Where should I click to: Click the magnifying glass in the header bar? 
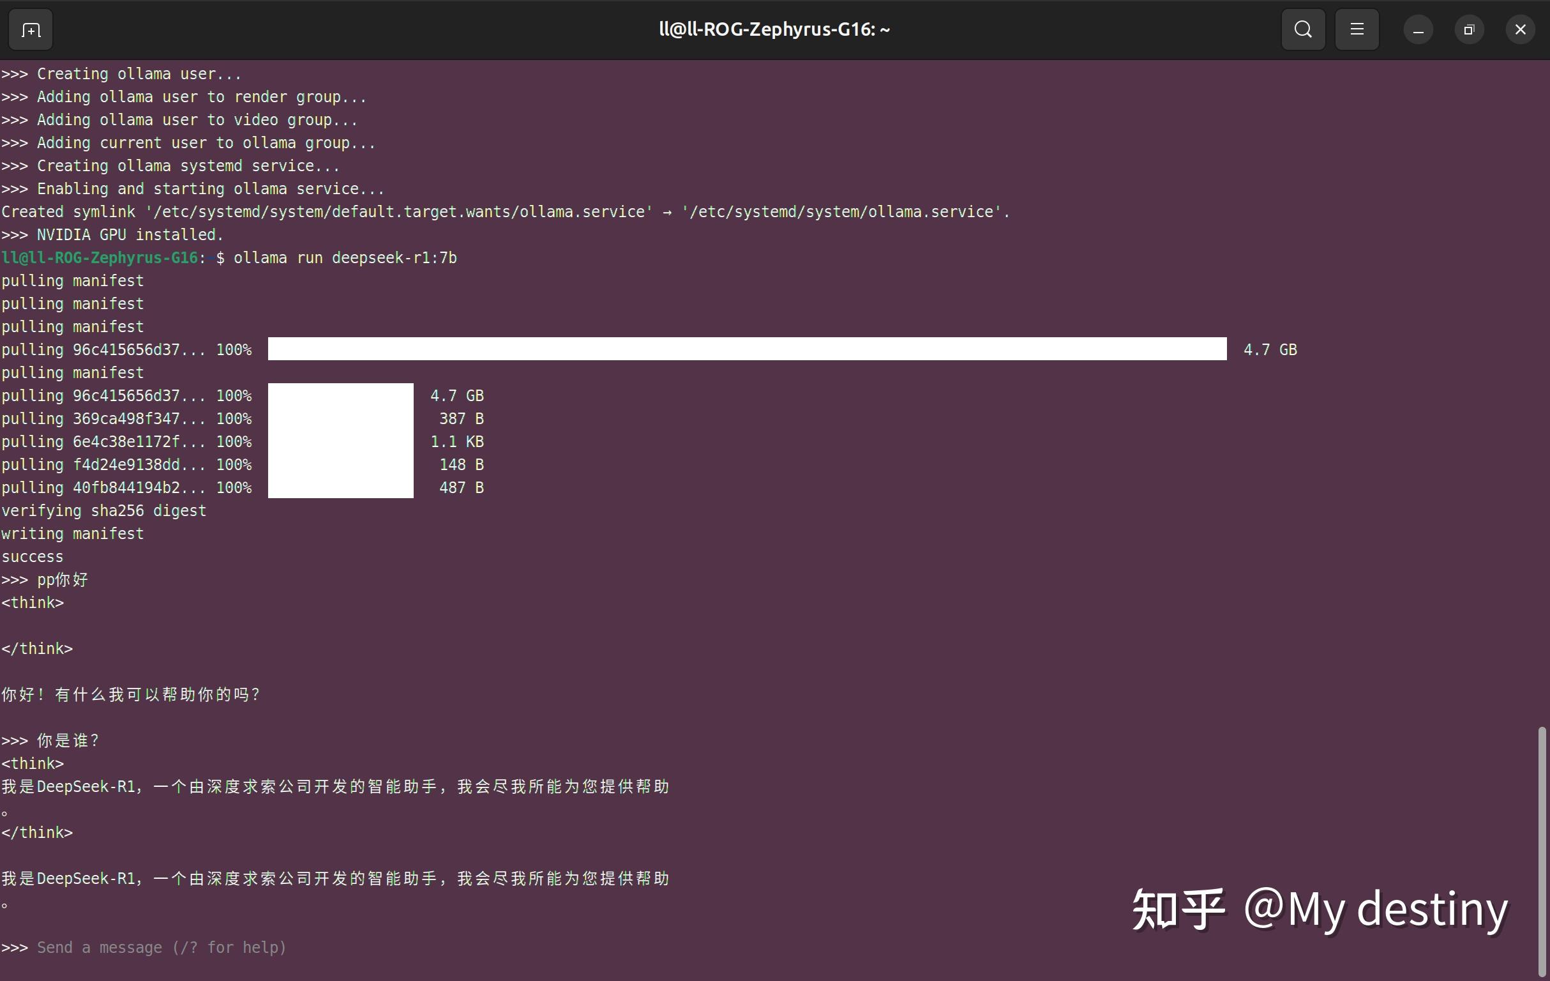pyautogui.click(x=1303, y=29)
